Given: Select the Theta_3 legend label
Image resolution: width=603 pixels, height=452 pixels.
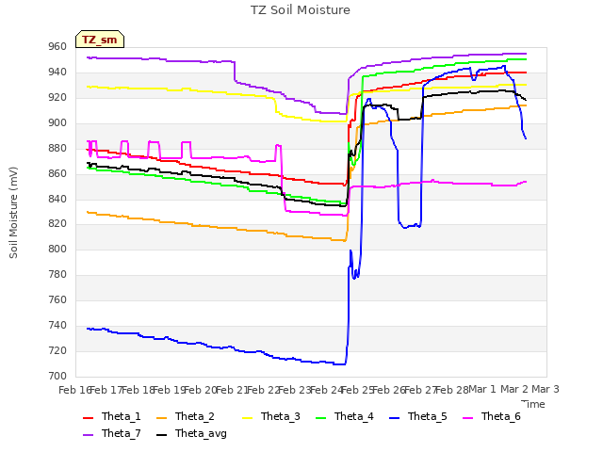Looking at the screenshot, I should tap(281, 416).
